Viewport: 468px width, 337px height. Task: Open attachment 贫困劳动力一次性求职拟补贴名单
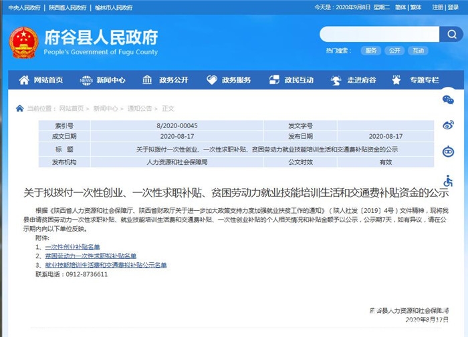pyautogui.click(x=91, y=256)
